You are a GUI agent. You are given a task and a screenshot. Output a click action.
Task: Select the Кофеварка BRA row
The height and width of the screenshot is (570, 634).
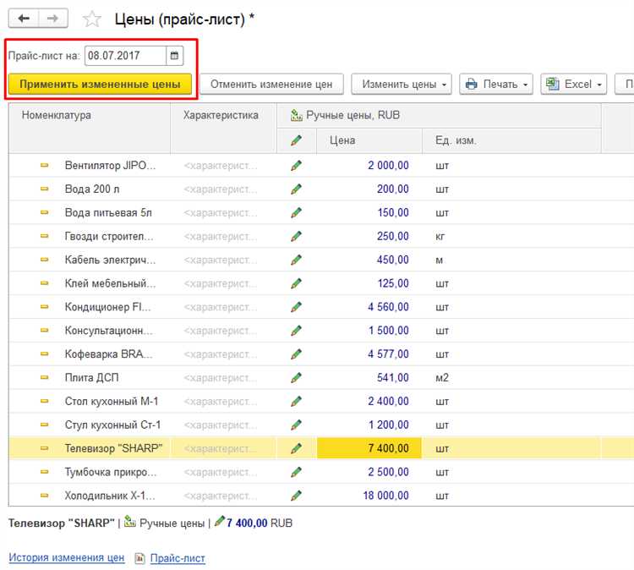[109, 354]
